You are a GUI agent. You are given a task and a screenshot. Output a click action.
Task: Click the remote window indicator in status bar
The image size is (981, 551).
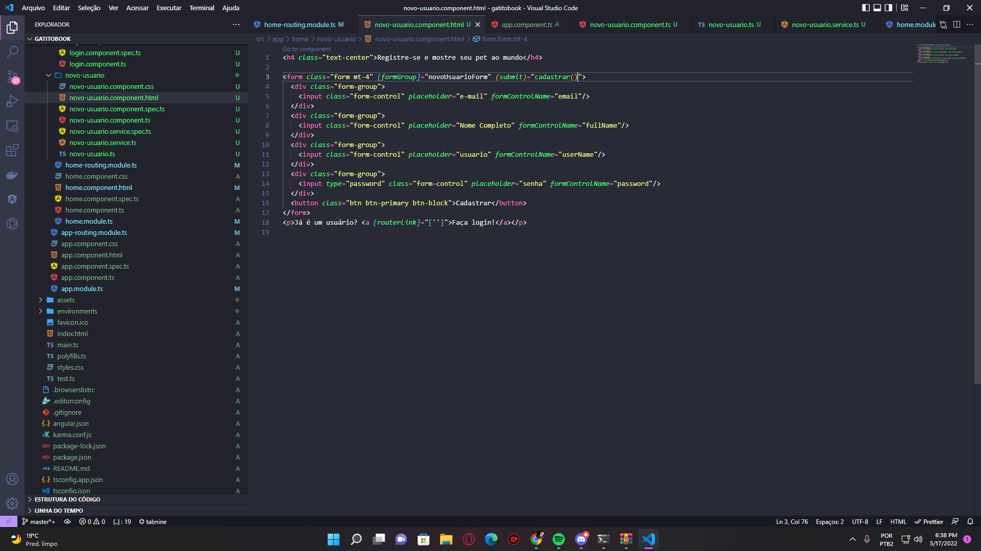pyautogui.click(x=9, y=521)
